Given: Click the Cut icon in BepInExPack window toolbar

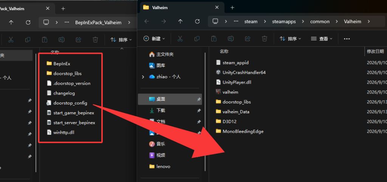Looking at the screenshot, I should click(11, 40).
